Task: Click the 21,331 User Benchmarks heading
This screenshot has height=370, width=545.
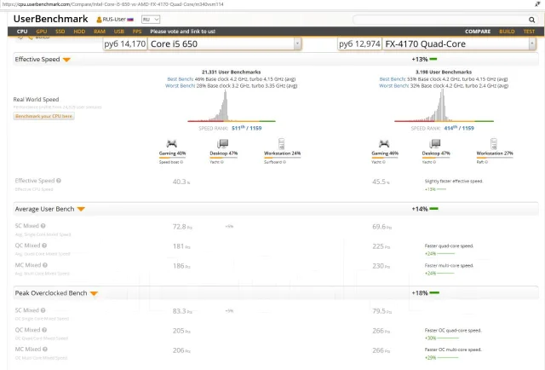Action: pos(231,72)
